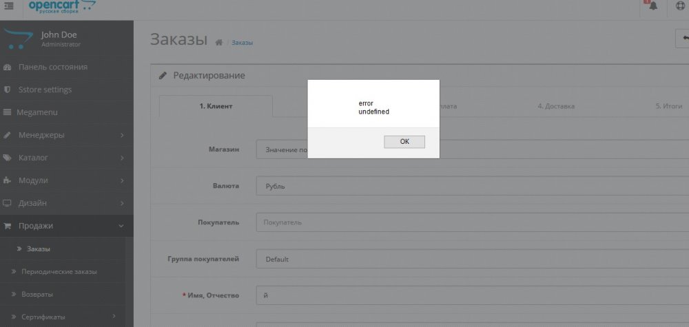The image size is (689, 327).
Task: Expand Сертификаты submenu arrow
Action: [114, 317]
